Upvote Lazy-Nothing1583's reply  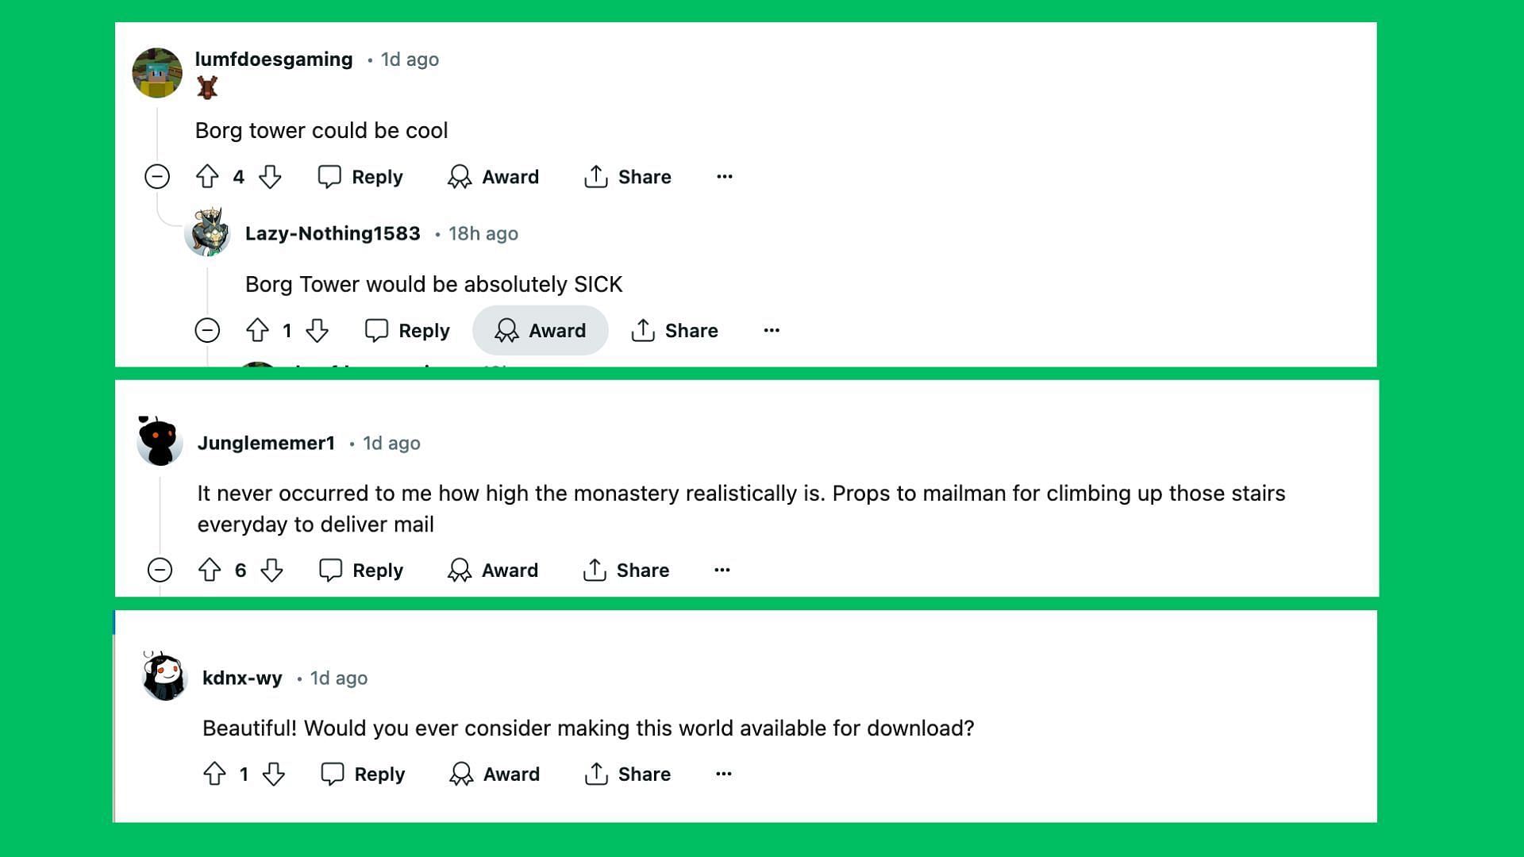(257, 330)
